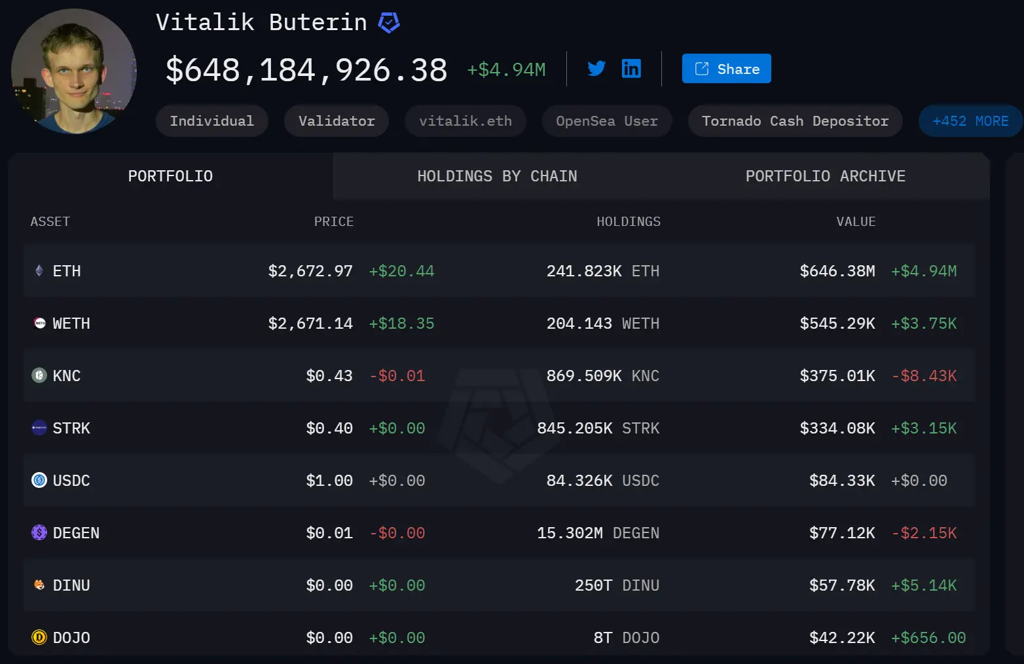Viewport: 1024px width, 664px height.
Task: Open the STRK asset name
Action: click(71, 428)
